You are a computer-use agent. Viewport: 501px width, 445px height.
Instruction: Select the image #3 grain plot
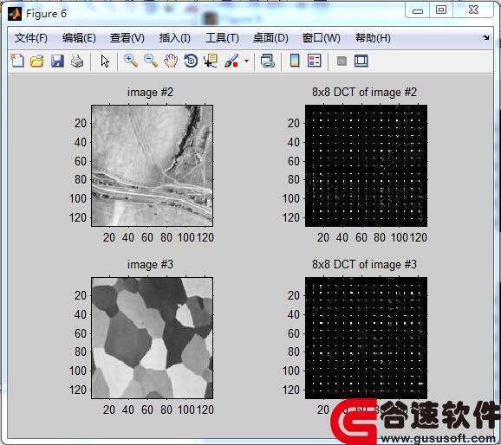[x=152, y=338]
